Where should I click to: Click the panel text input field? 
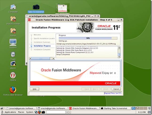56,112
